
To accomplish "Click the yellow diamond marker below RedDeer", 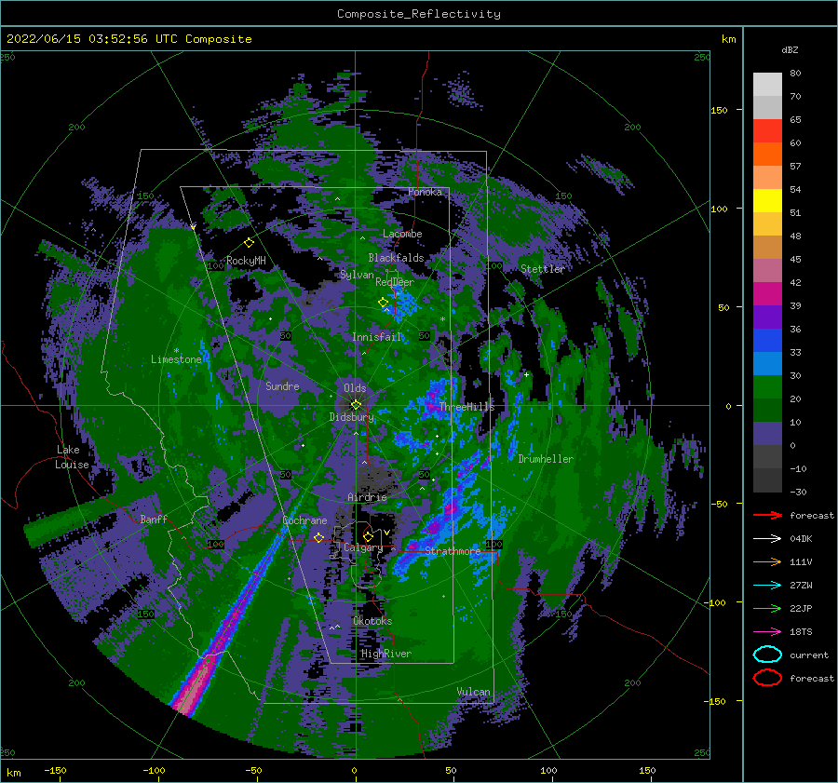I will pyautogui.click(x=383, y=303).
